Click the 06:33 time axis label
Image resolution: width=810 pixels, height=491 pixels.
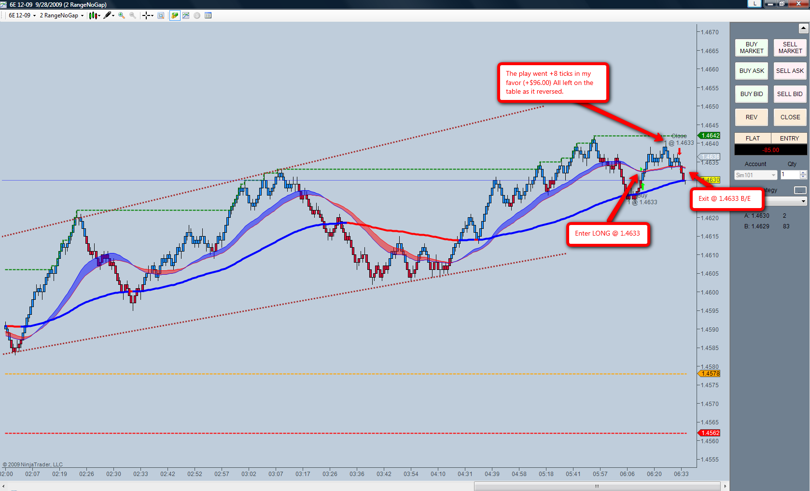click(x=682, y=474)
